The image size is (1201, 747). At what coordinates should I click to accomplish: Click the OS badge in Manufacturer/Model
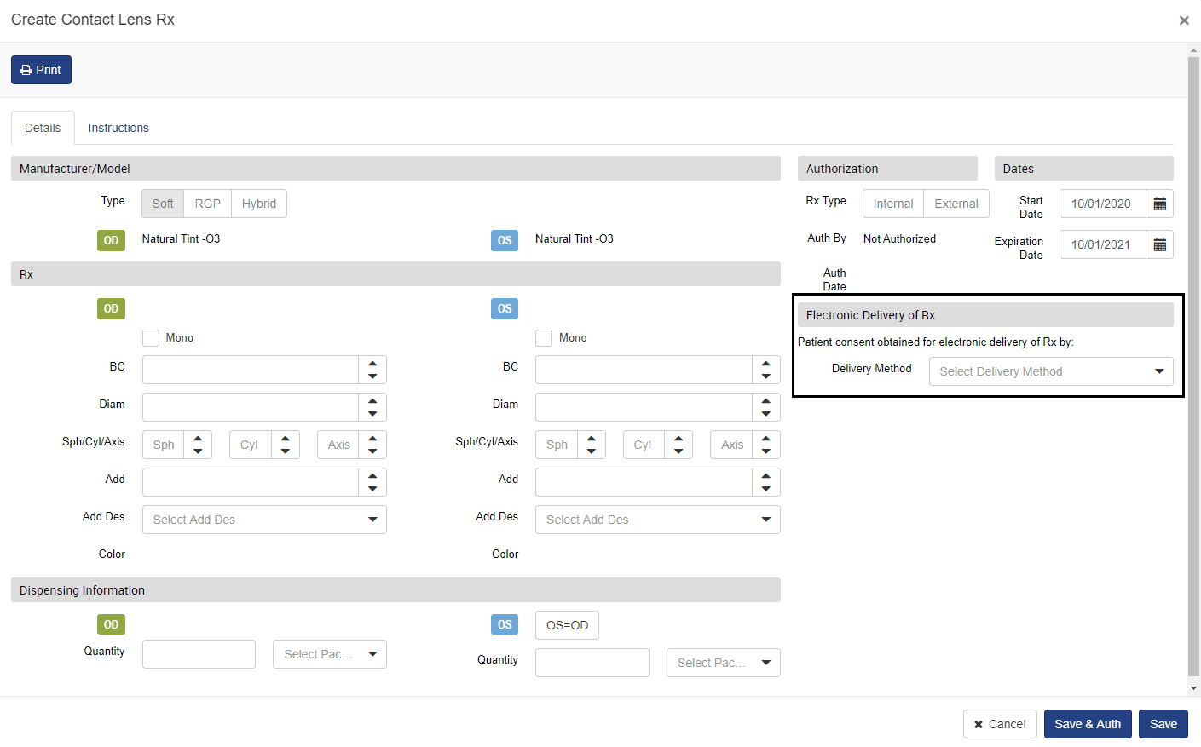(505, 240)
